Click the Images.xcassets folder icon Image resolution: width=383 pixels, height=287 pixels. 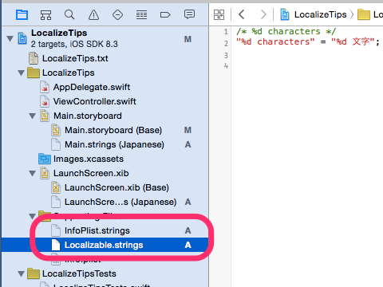[x=45, y=159]
